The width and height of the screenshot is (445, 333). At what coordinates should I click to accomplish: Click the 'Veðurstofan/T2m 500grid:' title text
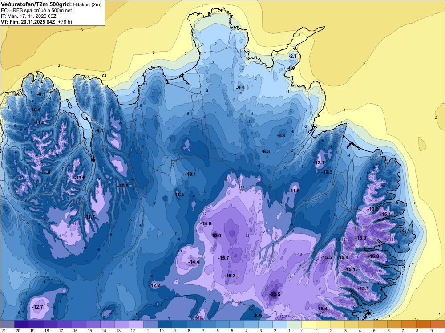pyautogui.click(x=36, y=4)
